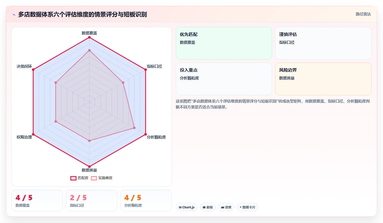Click the 路径雷达 label in header
Viewport: 383px width, 223px height.
[363, 14]
